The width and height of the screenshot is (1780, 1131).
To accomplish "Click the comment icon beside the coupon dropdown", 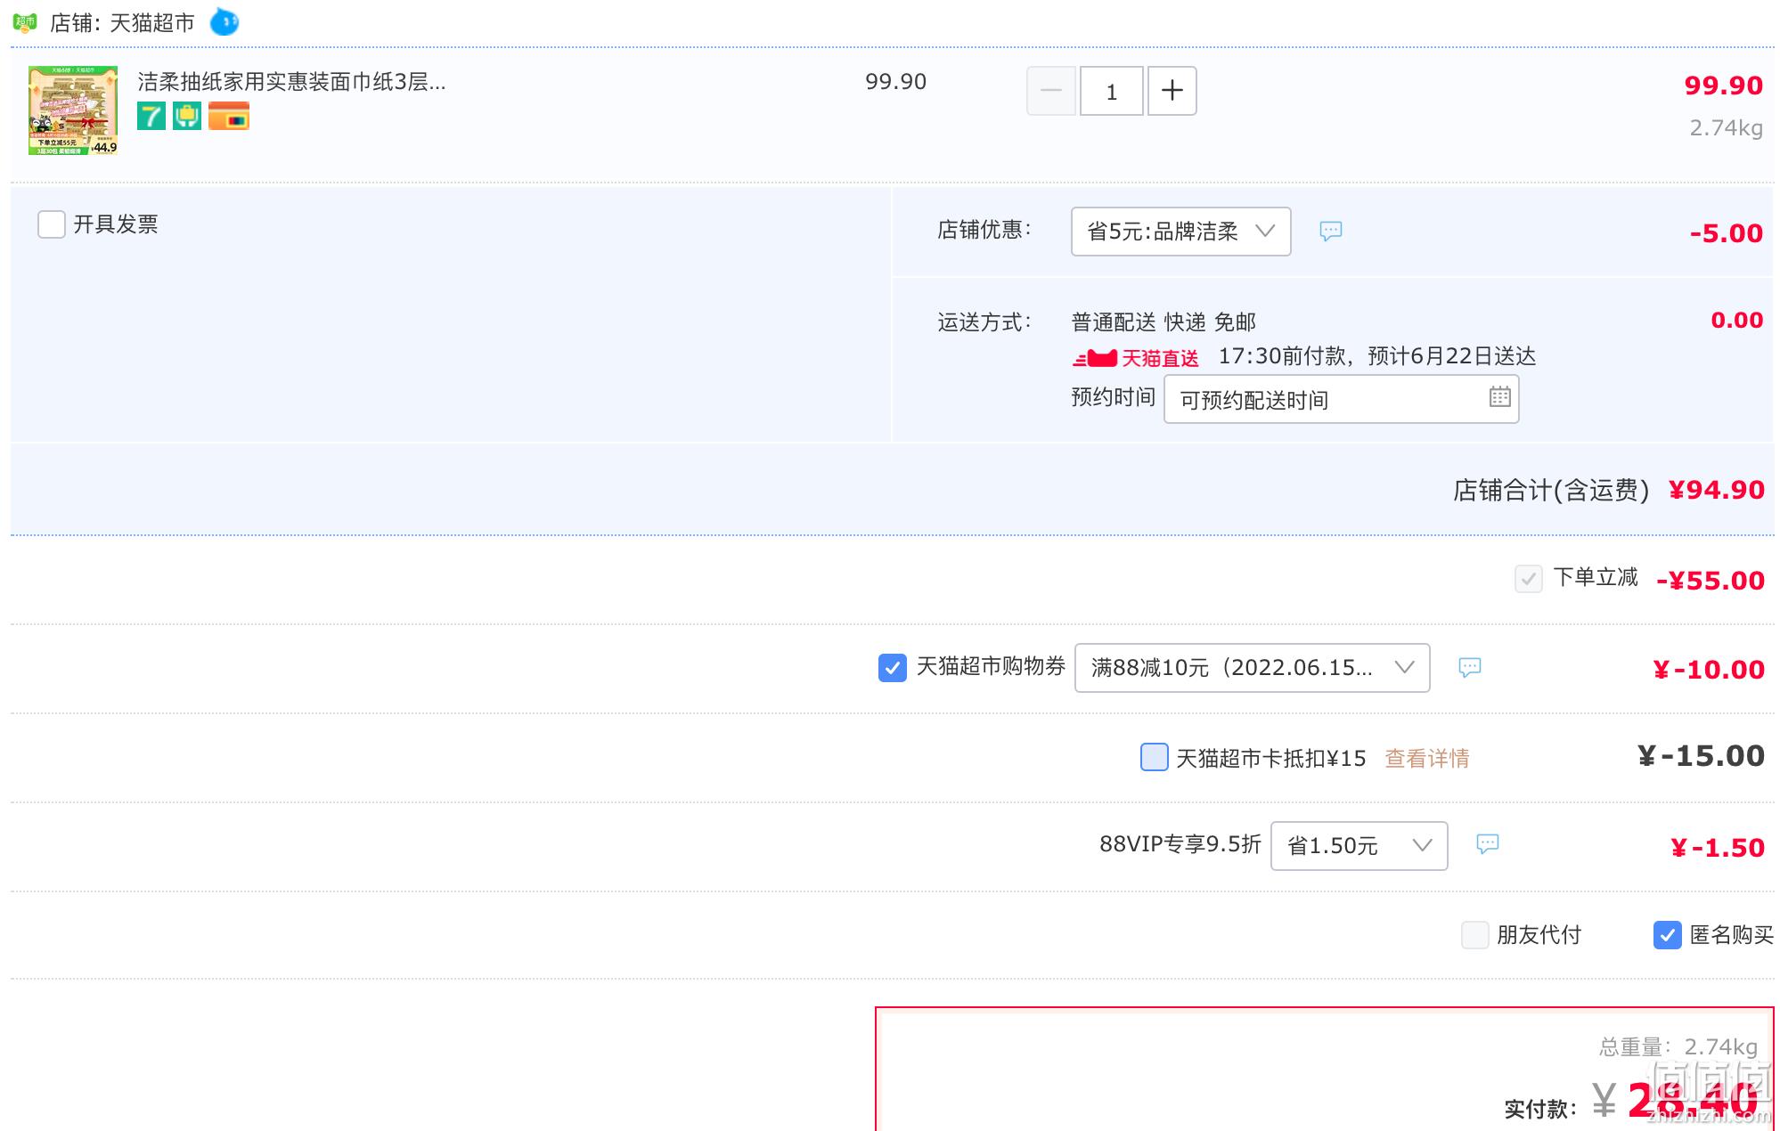I will coord(1470,668).
